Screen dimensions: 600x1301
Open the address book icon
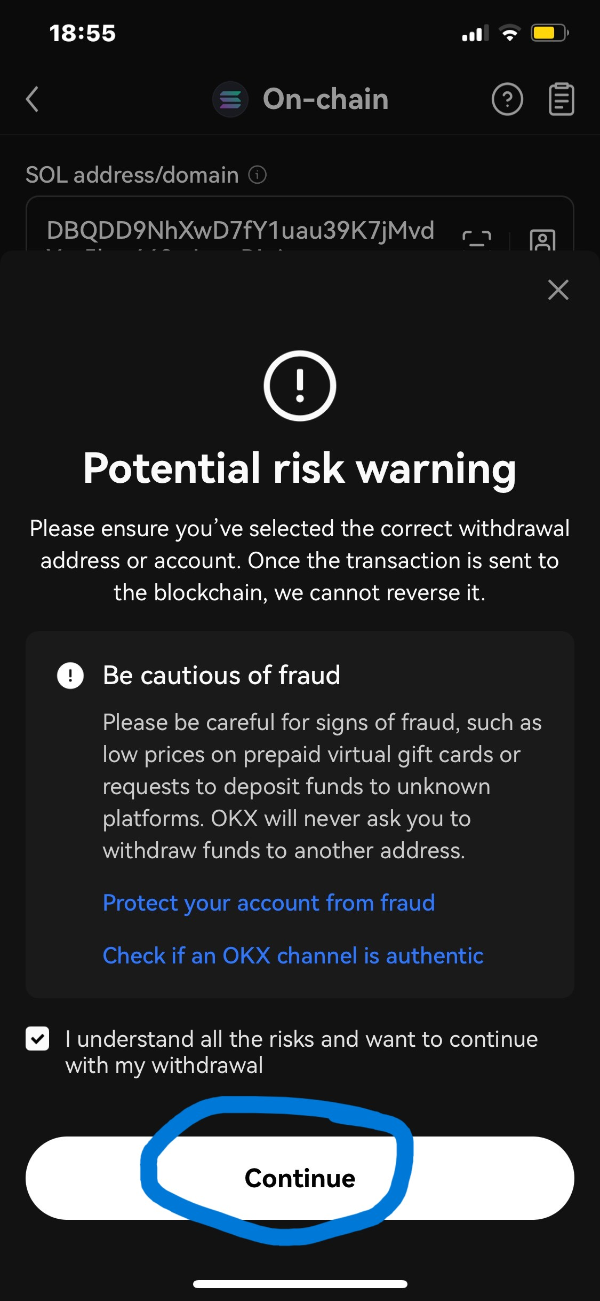[x=542, y=240]
